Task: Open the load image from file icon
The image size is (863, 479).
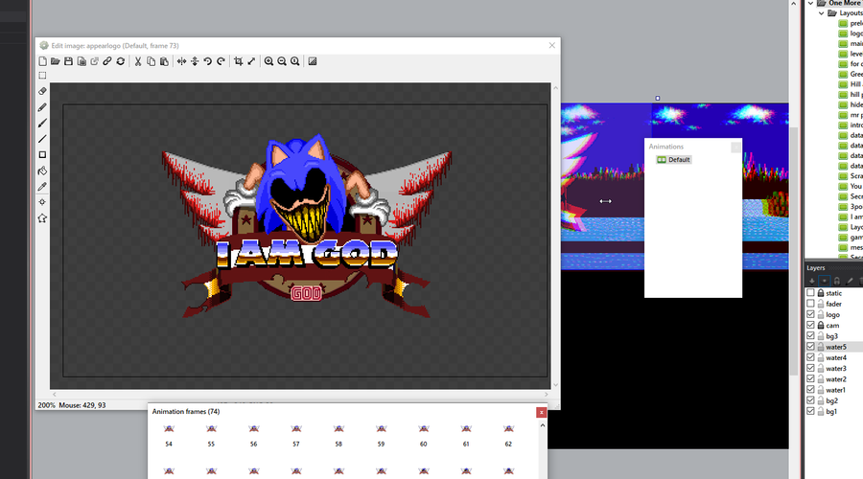Action: [55, 61]
